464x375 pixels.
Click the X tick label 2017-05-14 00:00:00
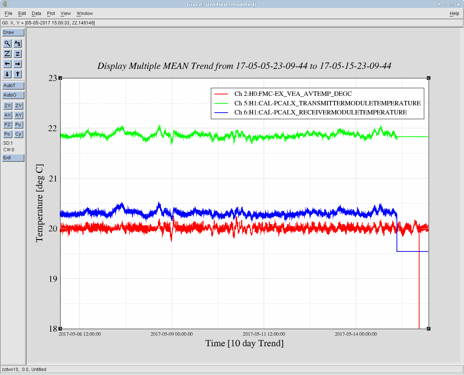click(356, 334)
